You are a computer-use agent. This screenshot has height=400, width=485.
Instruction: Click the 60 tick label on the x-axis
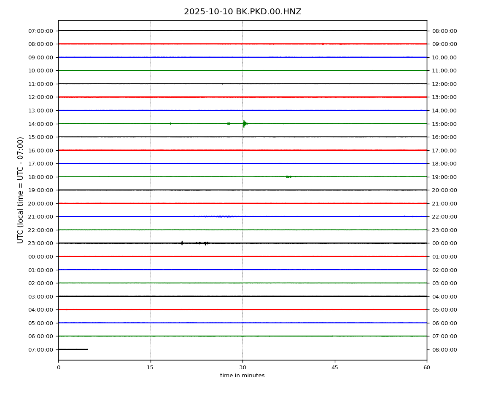point(427,368)
